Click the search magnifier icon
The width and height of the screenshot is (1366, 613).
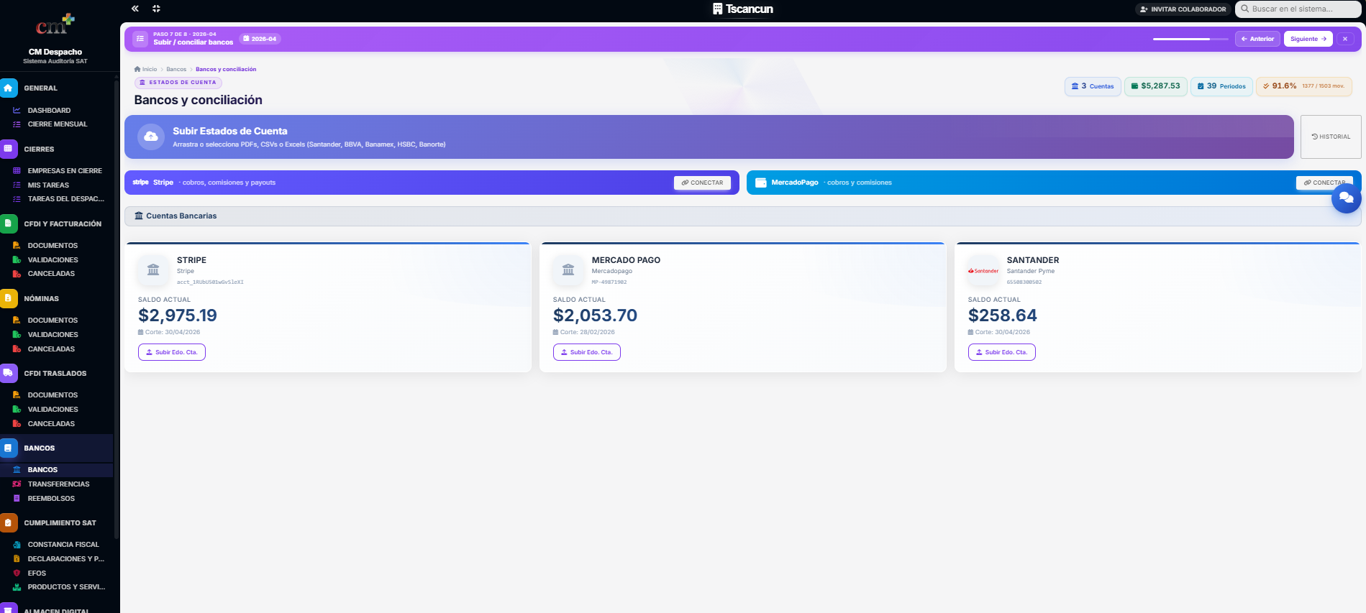1245,9
